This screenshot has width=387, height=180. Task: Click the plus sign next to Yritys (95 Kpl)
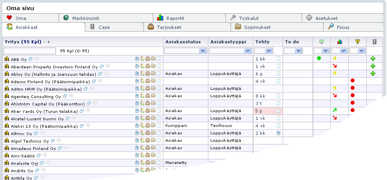pos(48,42)
